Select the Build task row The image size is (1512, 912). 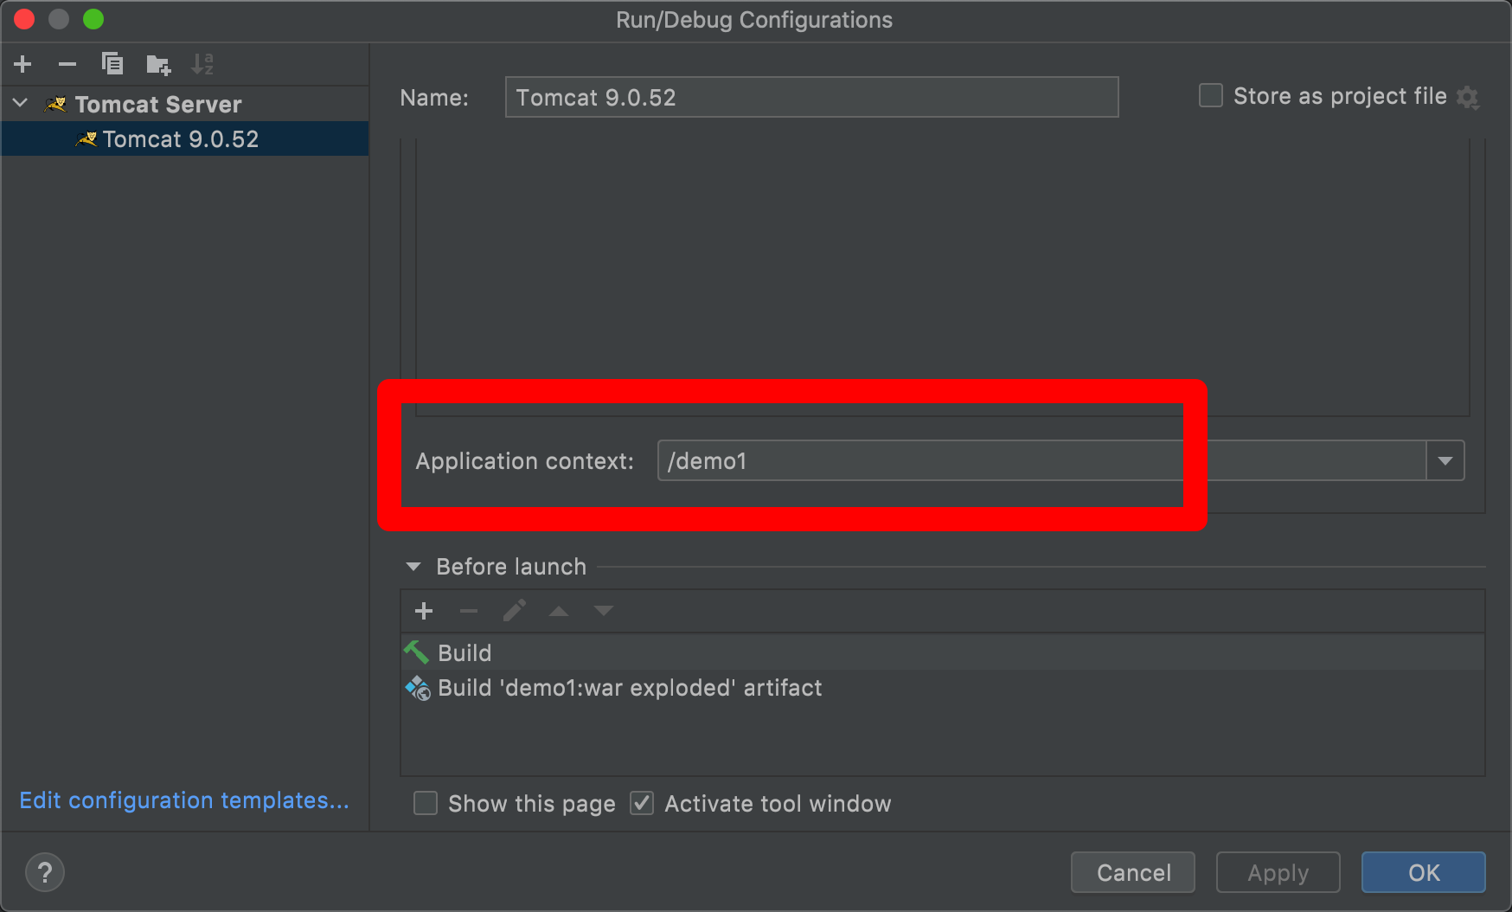943,652
